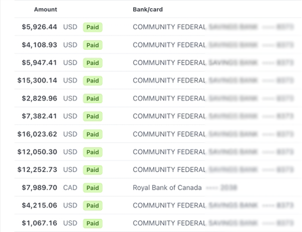
Task: Select the Paid badge for $16,023.62
Action: pos(93,134)
